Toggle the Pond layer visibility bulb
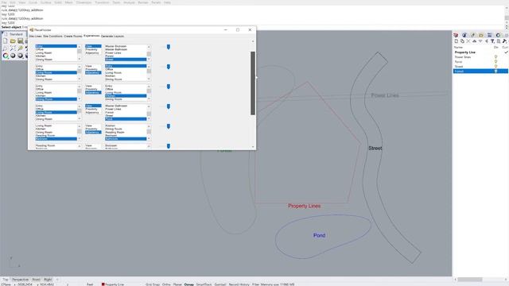The width and height of the screenshot is (509, 286). 495,62
